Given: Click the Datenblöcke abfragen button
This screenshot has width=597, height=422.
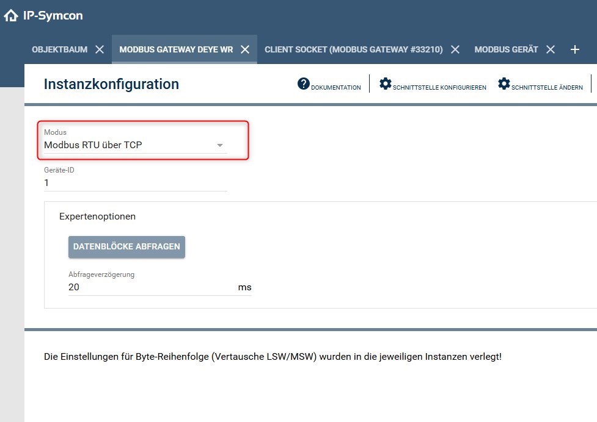Looking at the screenshot, I should pyautogui.click(x=126, y=247).
